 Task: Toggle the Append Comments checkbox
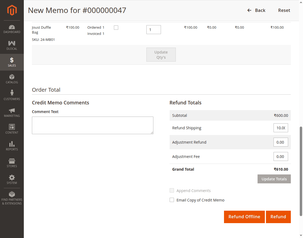click(x=172, y=190)
